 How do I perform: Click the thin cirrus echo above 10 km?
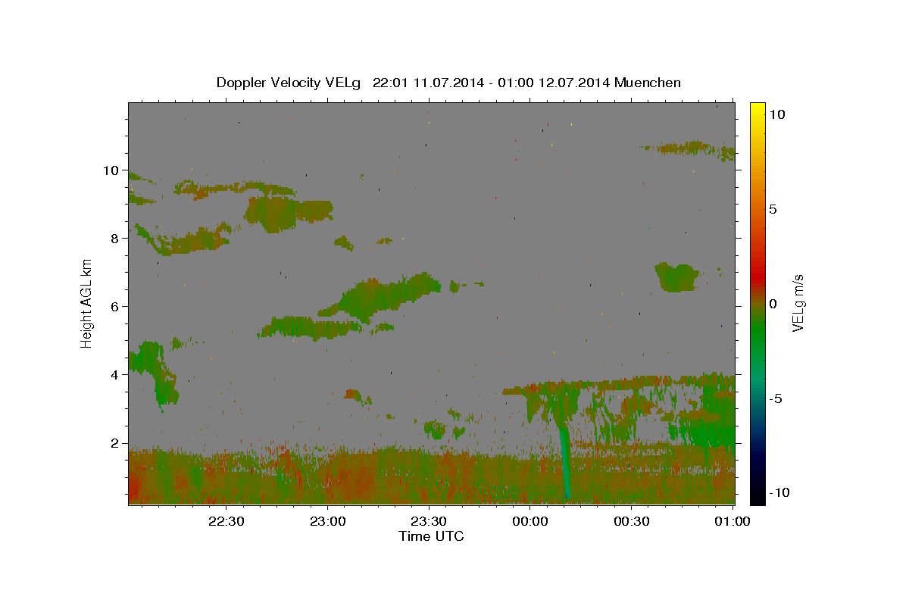click(x=688, y=148)
